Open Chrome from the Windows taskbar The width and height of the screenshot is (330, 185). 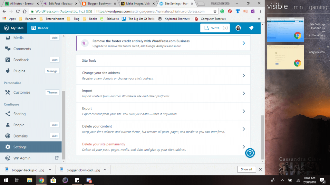coord(41,180)
